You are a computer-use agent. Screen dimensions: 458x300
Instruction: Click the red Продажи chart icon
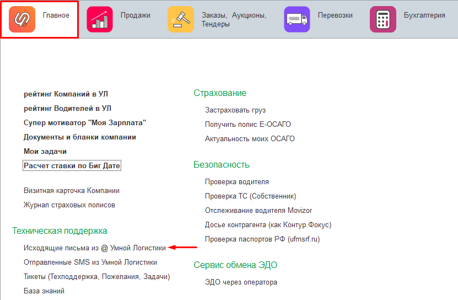pos(100,19)
